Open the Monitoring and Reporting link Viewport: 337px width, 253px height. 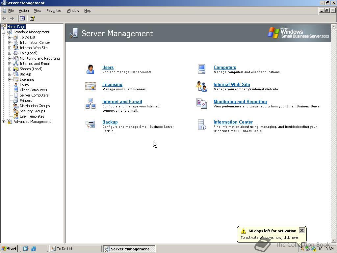click(x=240, y=101)
